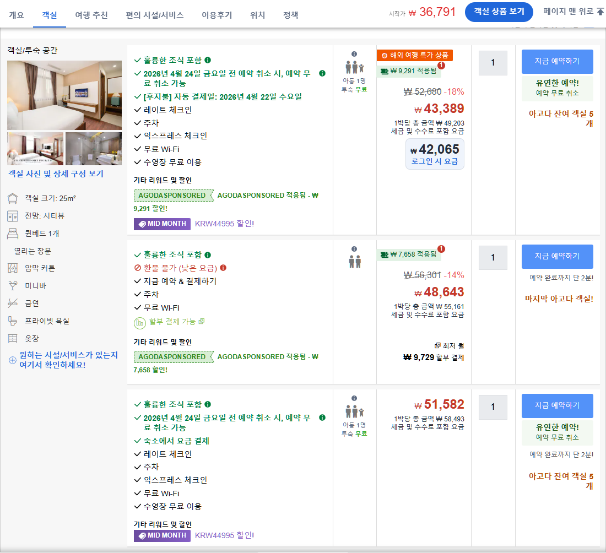Click occupancy info icon in first offer

click(354, 54)
